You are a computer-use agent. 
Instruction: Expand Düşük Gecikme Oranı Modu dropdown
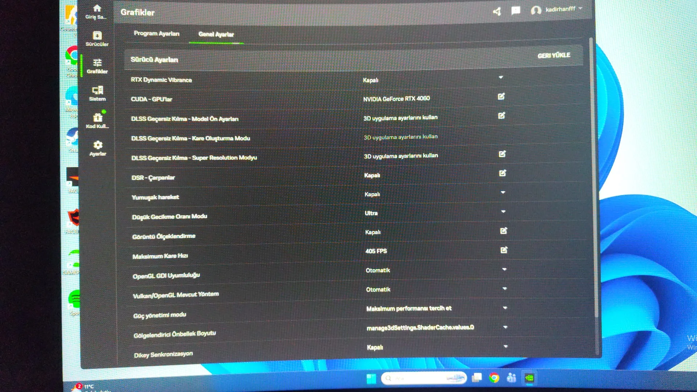[x=503, y=211]
